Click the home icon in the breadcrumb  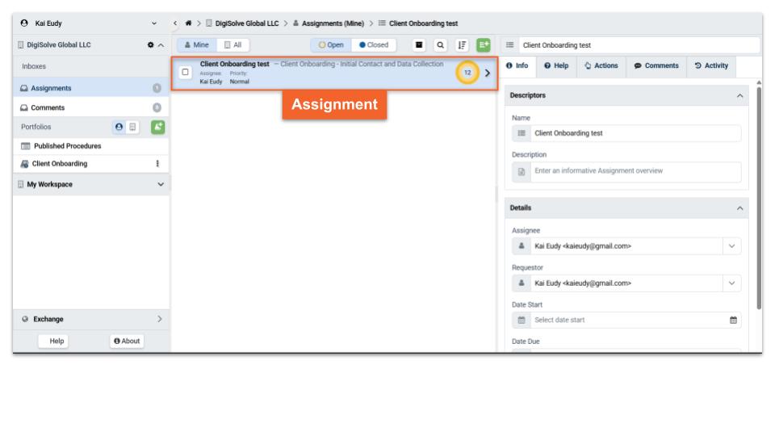pos(189,22)
